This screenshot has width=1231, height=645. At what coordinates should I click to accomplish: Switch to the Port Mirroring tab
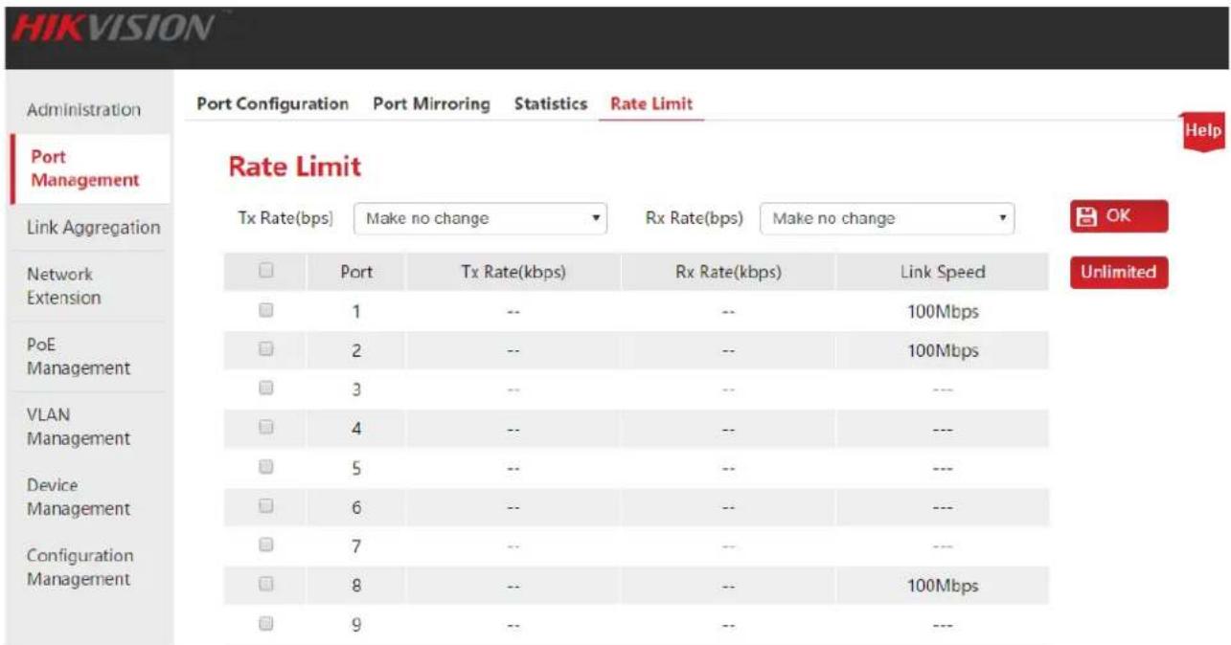pos(431,103)
